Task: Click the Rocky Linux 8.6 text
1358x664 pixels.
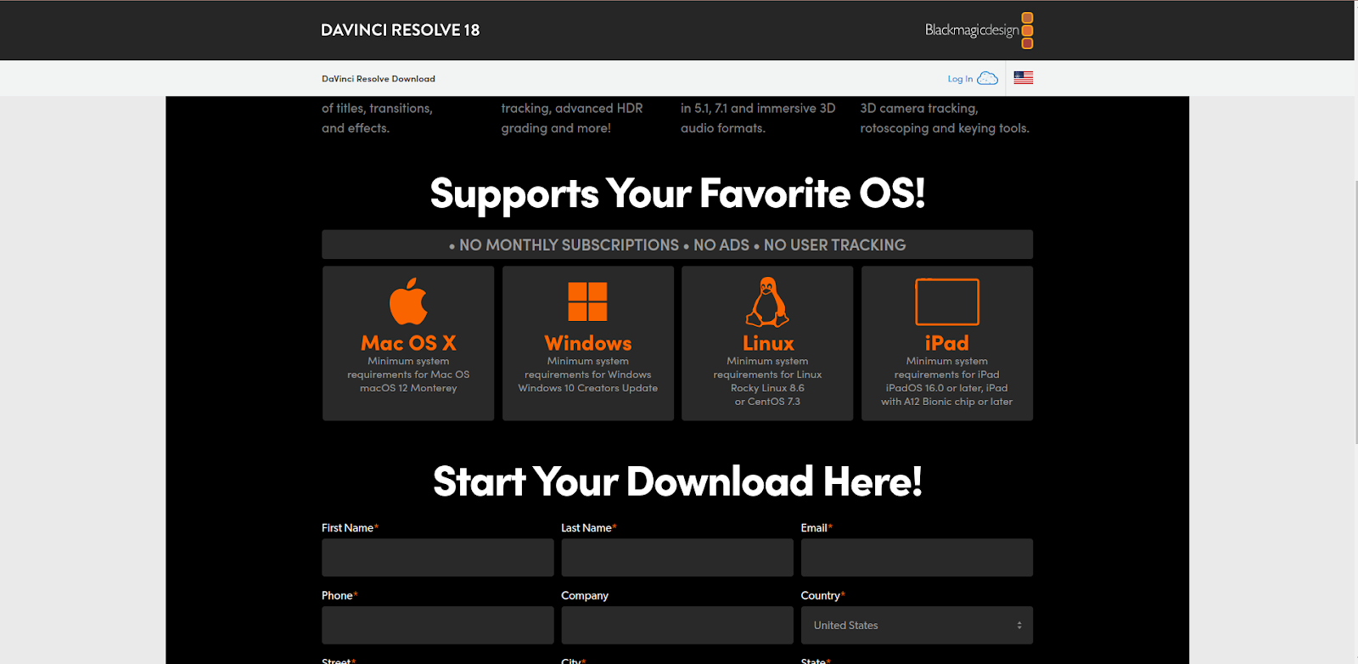Action: pos(767,388)
